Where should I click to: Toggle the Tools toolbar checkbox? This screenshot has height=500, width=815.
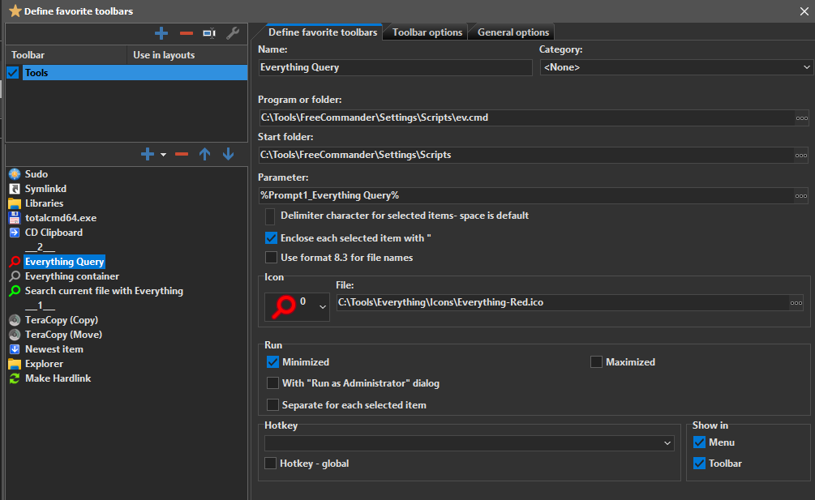pos(13,73)
